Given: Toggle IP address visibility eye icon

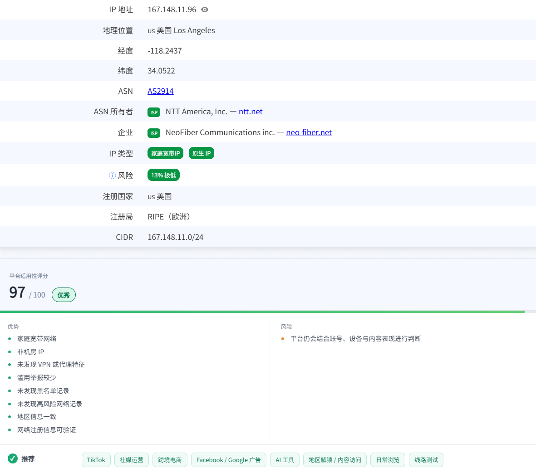Looking at the screenshot, I should (x=204, y=10).
